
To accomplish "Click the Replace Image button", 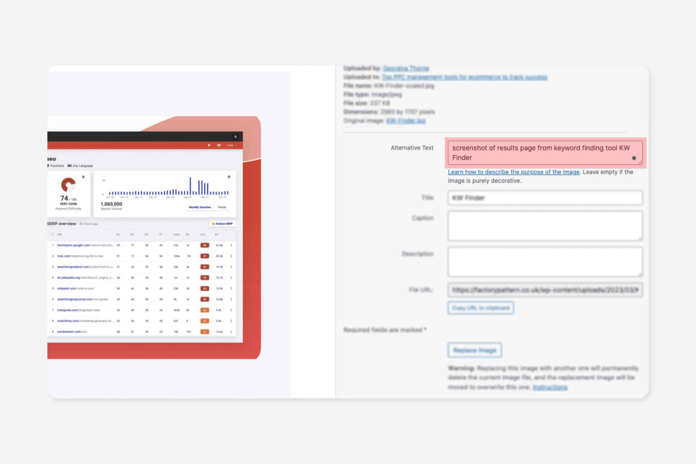I will click(474, 350).
